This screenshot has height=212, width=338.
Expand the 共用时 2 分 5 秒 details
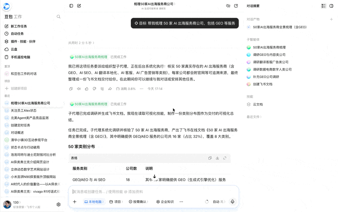point(81,43)
